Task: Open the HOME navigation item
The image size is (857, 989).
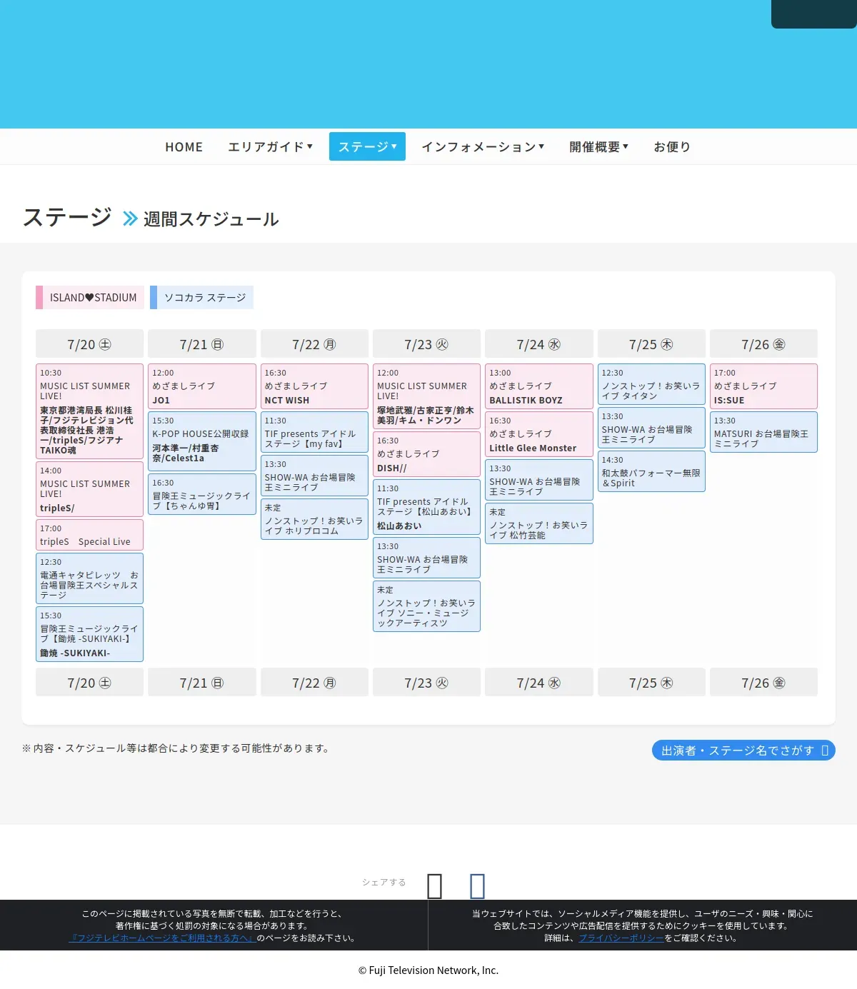Action: 184,146
